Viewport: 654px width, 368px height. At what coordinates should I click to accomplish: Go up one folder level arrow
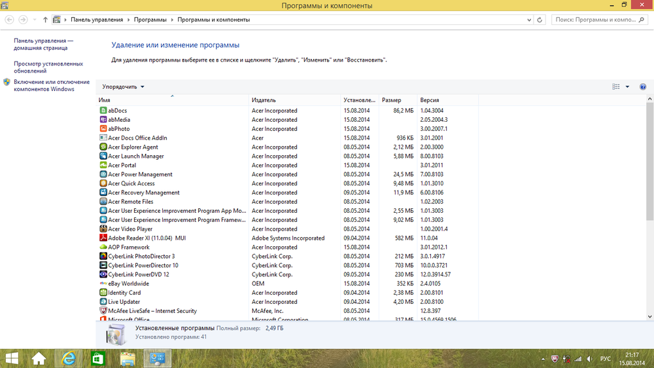(45, 20)
